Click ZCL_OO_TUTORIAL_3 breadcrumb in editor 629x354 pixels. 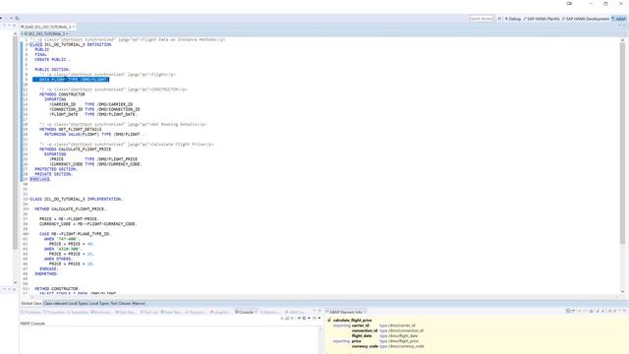(46, 34)
